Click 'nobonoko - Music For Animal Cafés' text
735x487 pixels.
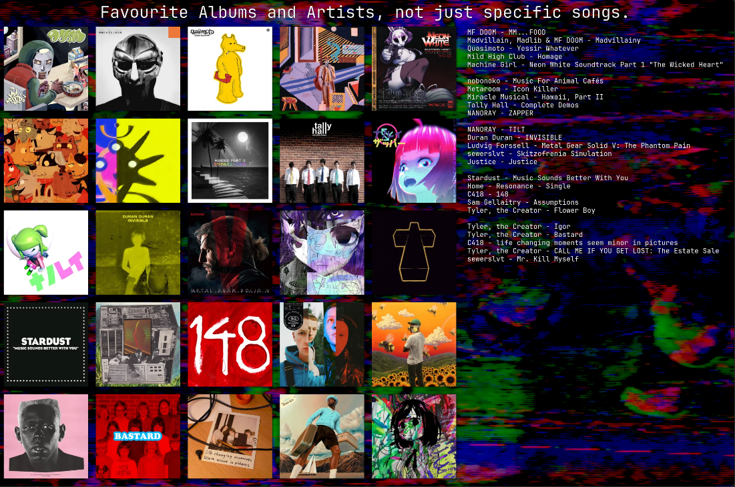pyautogui.click(x=535, y=81)
